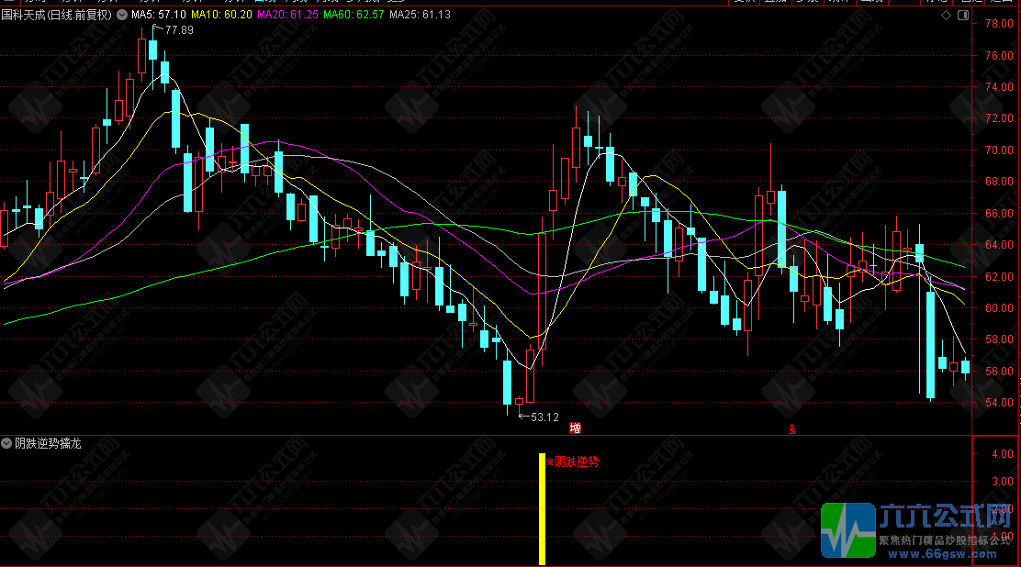This screenshot has height=567, width=1021.
Task: Click the 阴跌逆势擒龙 indicator name
Action: point(48,443)
